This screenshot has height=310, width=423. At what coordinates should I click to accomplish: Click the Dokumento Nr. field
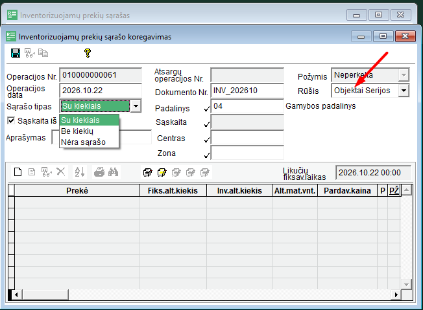(247, 91)
